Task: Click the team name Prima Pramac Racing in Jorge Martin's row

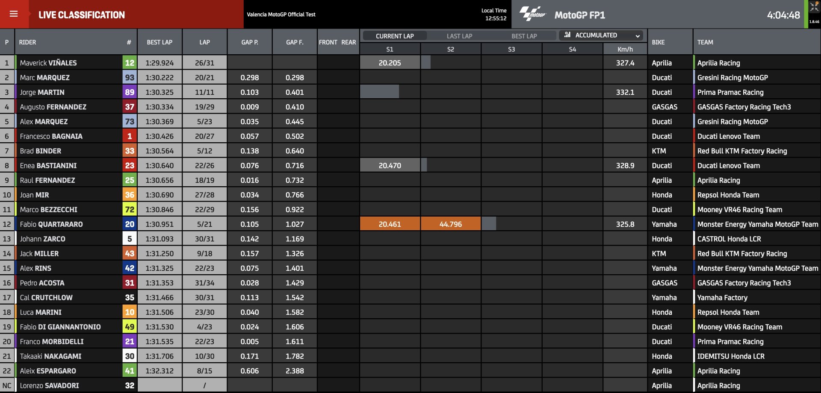Action: pyautogui.click(x=730, y=92)
